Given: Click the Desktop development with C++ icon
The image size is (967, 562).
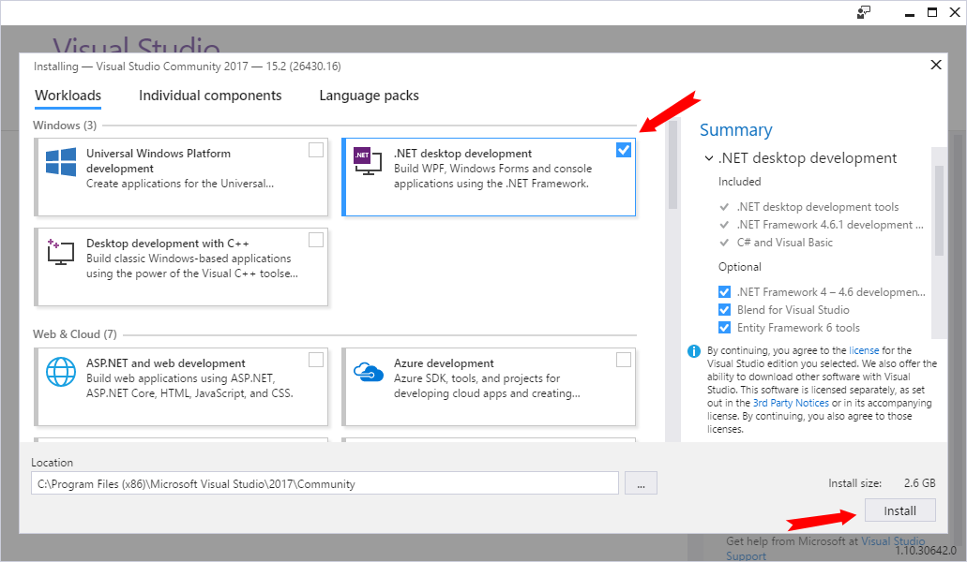Looking at the screenshot, I should point(60,252).
